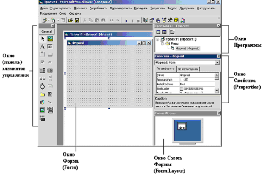Viewport: 264px width, 175px height.
Task: Select the Image control tool
Action: [x=42, y=110]
